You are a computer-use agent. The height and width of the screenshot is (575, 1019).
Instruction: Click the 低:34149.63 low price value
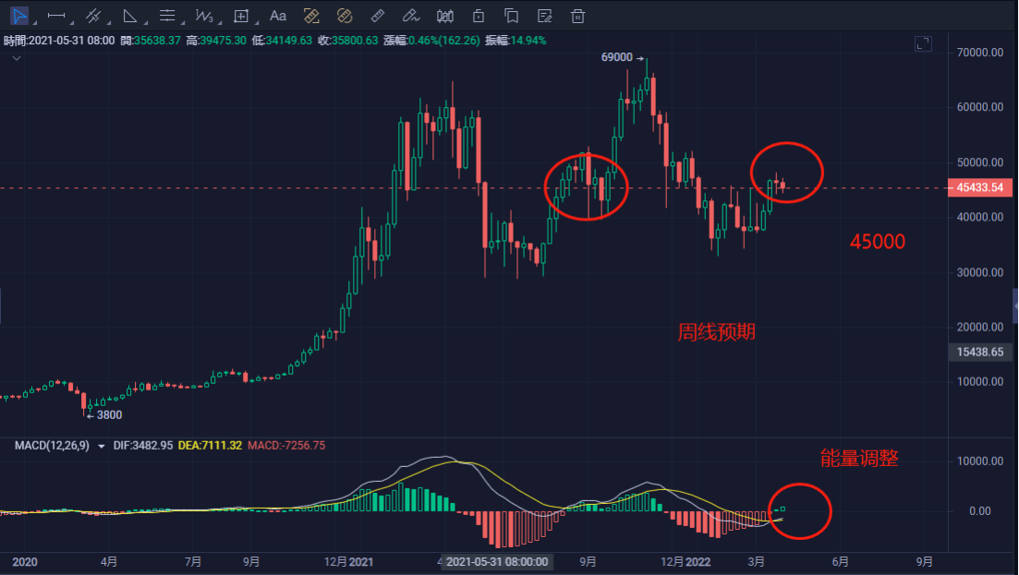(x=282, y=41)
